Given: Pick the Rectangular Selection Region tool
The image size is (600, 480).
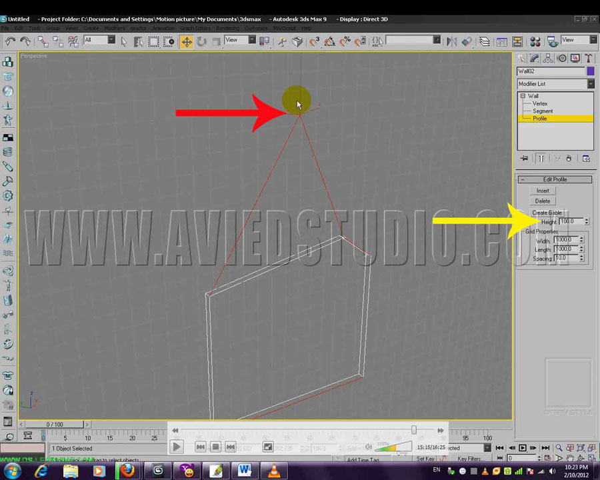Looking at the screenshot, I should coord(153,41).
